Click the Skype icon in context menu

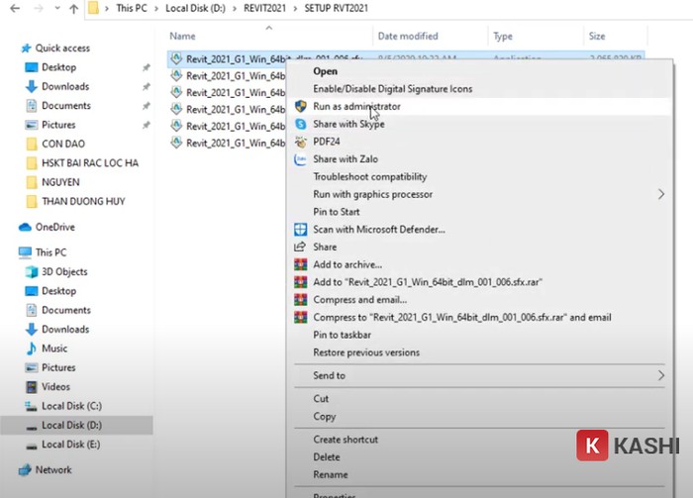tap(301, 124)
